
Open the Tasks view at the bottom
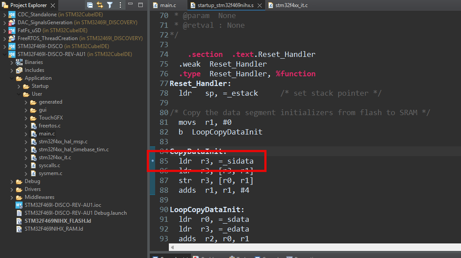pos(239,256)
